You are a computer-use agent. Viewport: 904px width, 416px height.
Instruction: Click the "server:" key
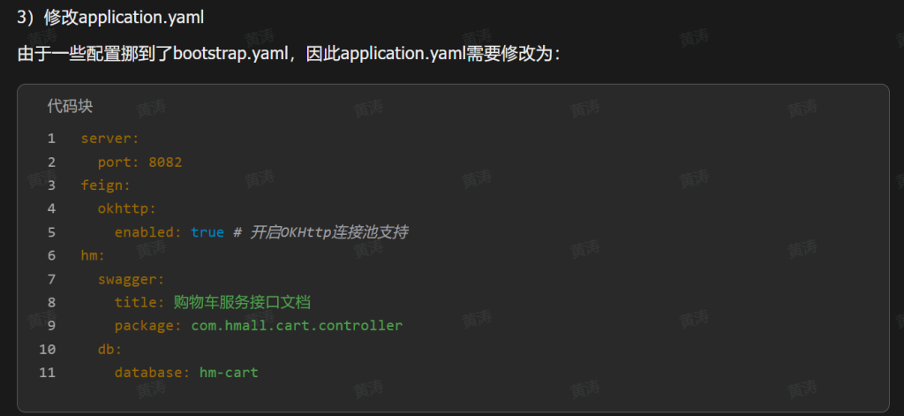pos(110,139)
